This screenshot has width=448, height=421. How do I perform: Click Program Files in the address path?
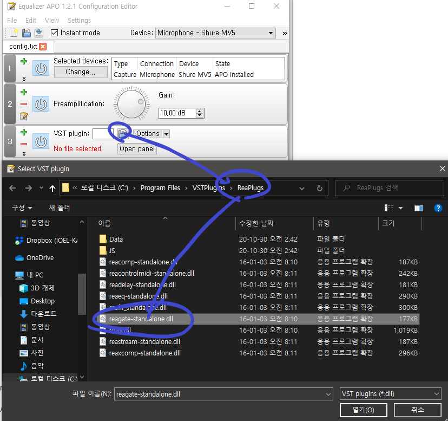(x=160, y=188)
